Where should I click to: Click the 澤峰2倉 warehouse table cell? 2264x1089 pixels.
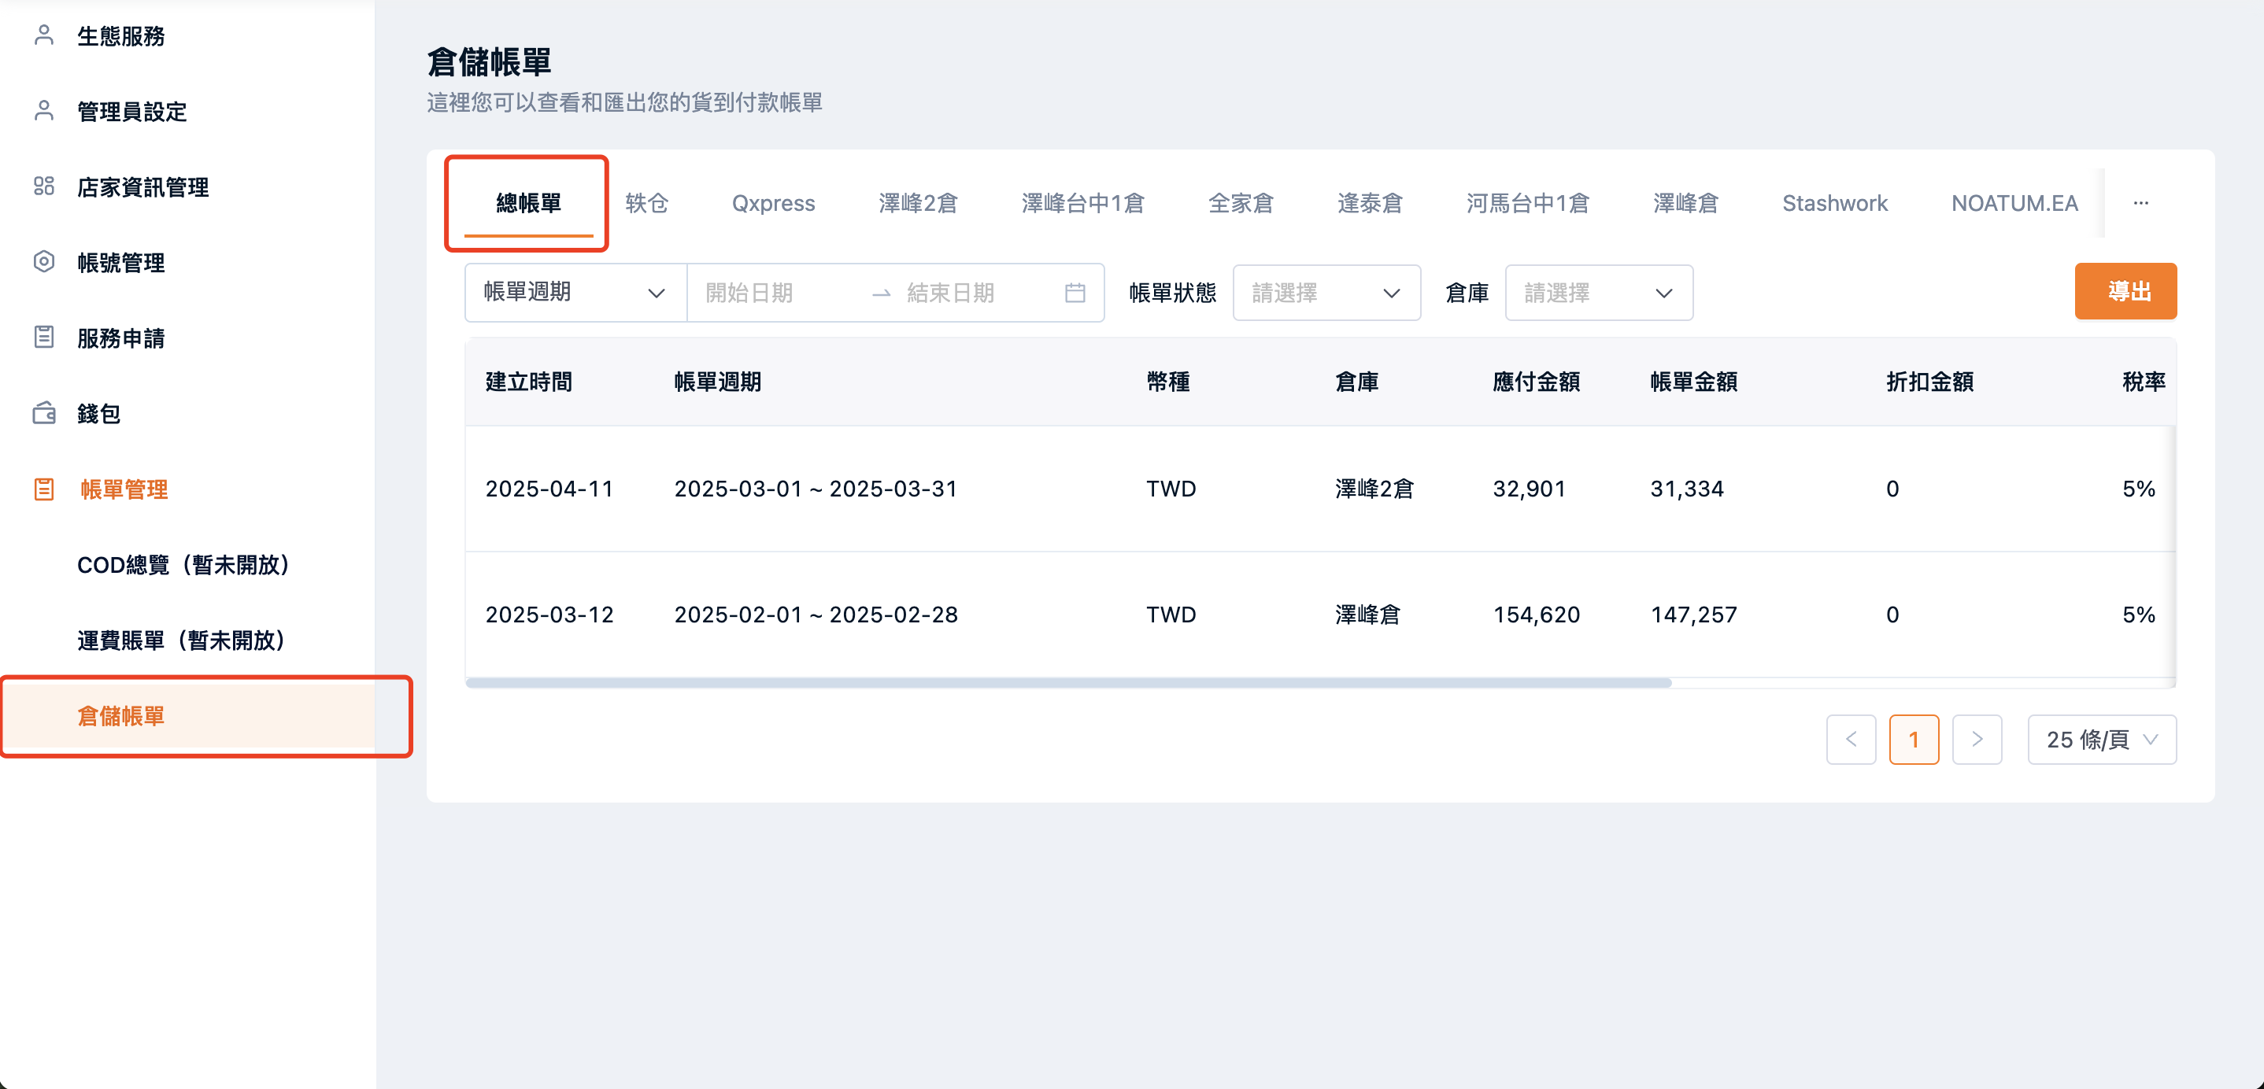click(1374, 489)
